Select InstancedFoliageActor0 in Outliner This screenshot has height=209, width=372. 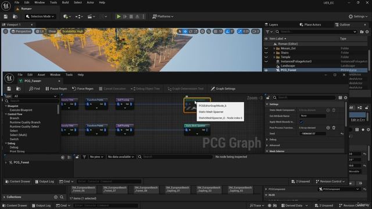click(x=296, y=62)
